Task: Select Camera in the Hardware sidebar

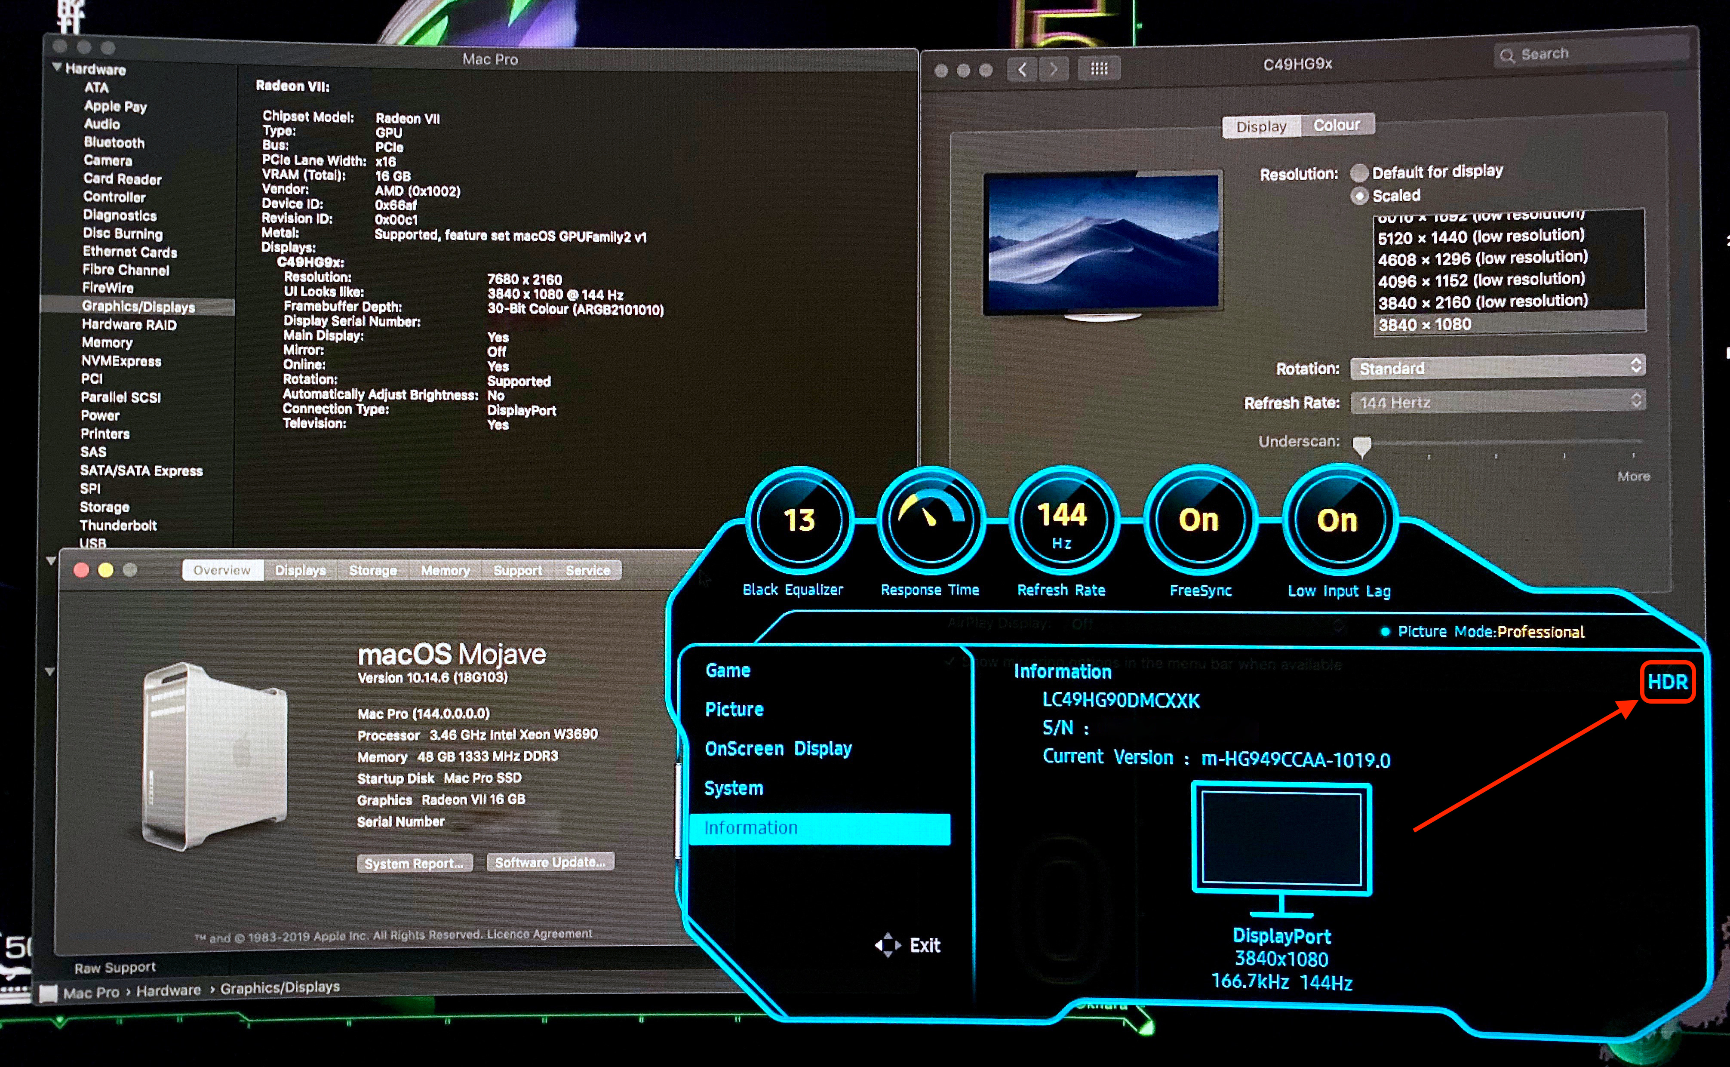Action: (x=108, y=161)
